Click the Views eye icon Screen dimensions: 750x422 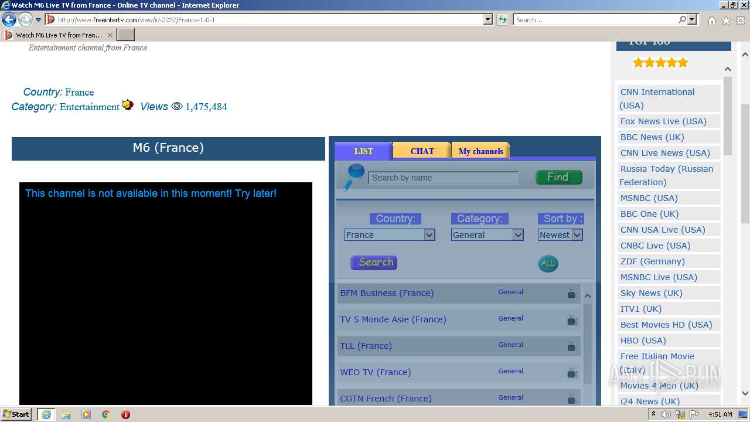coord(177,107)
